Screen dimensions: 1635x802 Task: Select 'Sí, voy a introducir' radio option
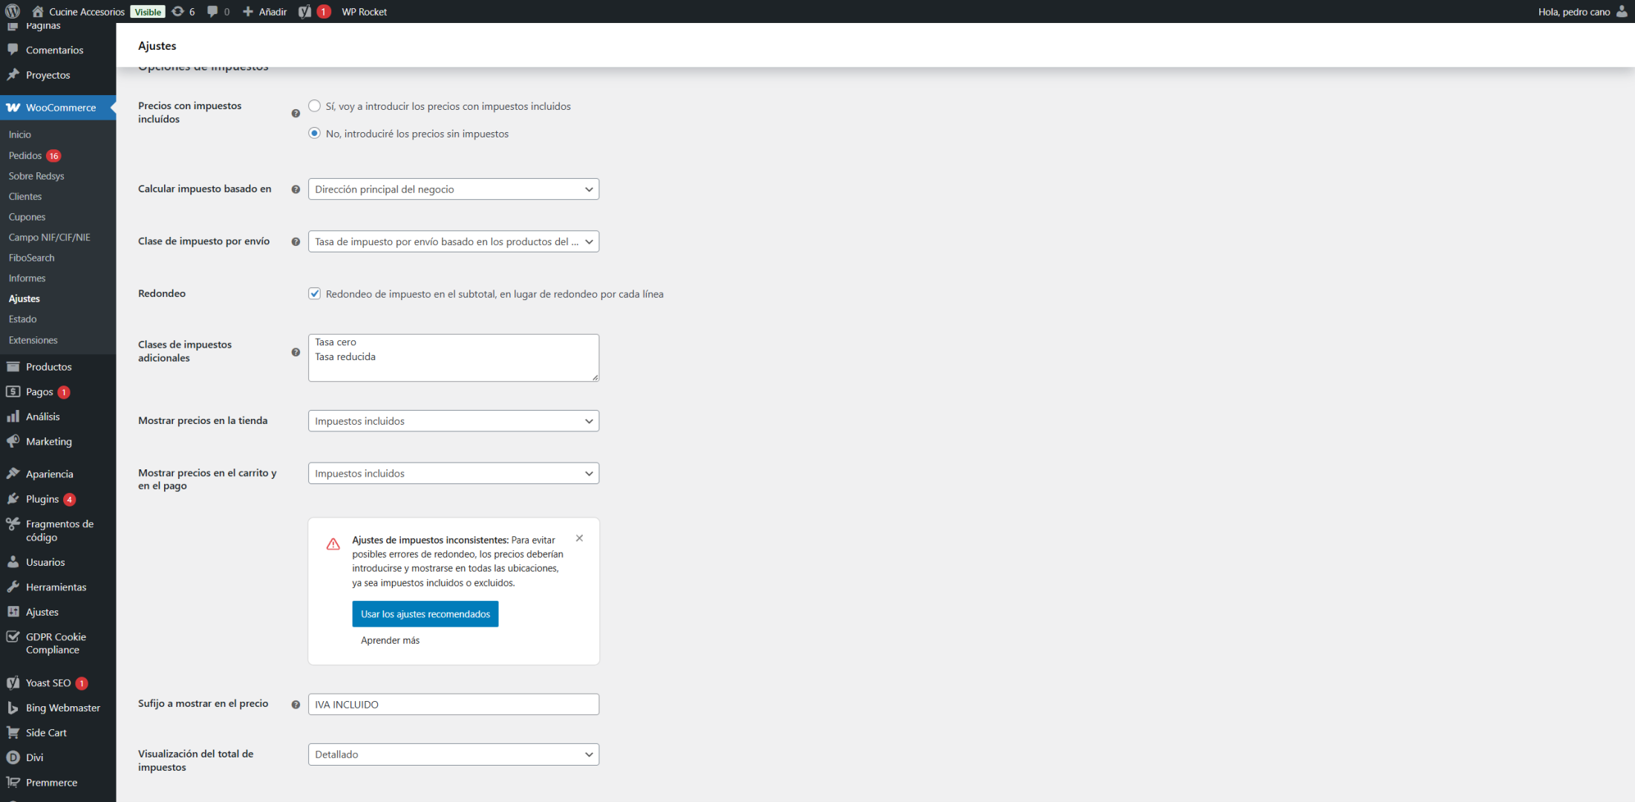(x=315, y=106)
